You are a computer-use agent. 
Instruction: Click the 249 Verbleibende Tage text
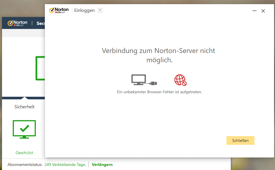coord(65,164)
